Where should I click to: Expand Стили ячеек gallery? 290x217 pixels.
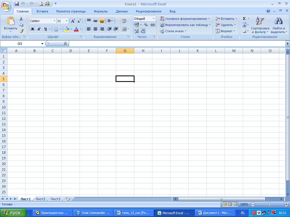(x=173, y=31)
